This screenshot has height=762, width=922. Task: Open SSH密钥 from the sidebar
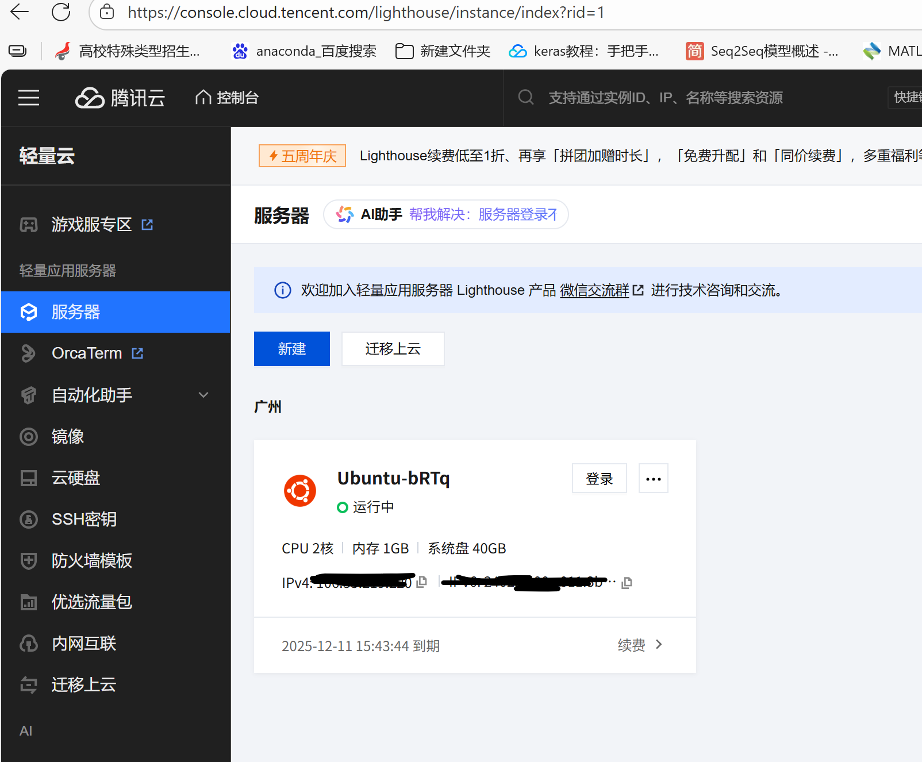84,519
